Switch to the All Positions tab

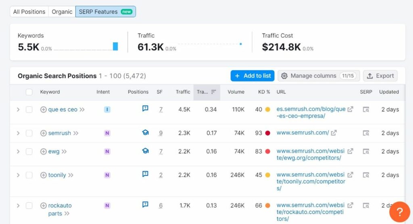coord(29,12)
